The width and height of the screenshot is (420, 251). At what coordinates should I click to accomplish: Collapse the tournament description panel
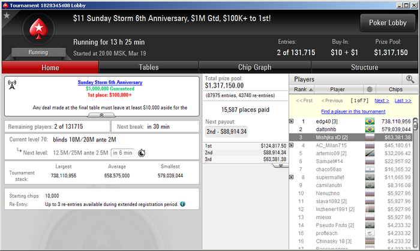tap(101, 115)
